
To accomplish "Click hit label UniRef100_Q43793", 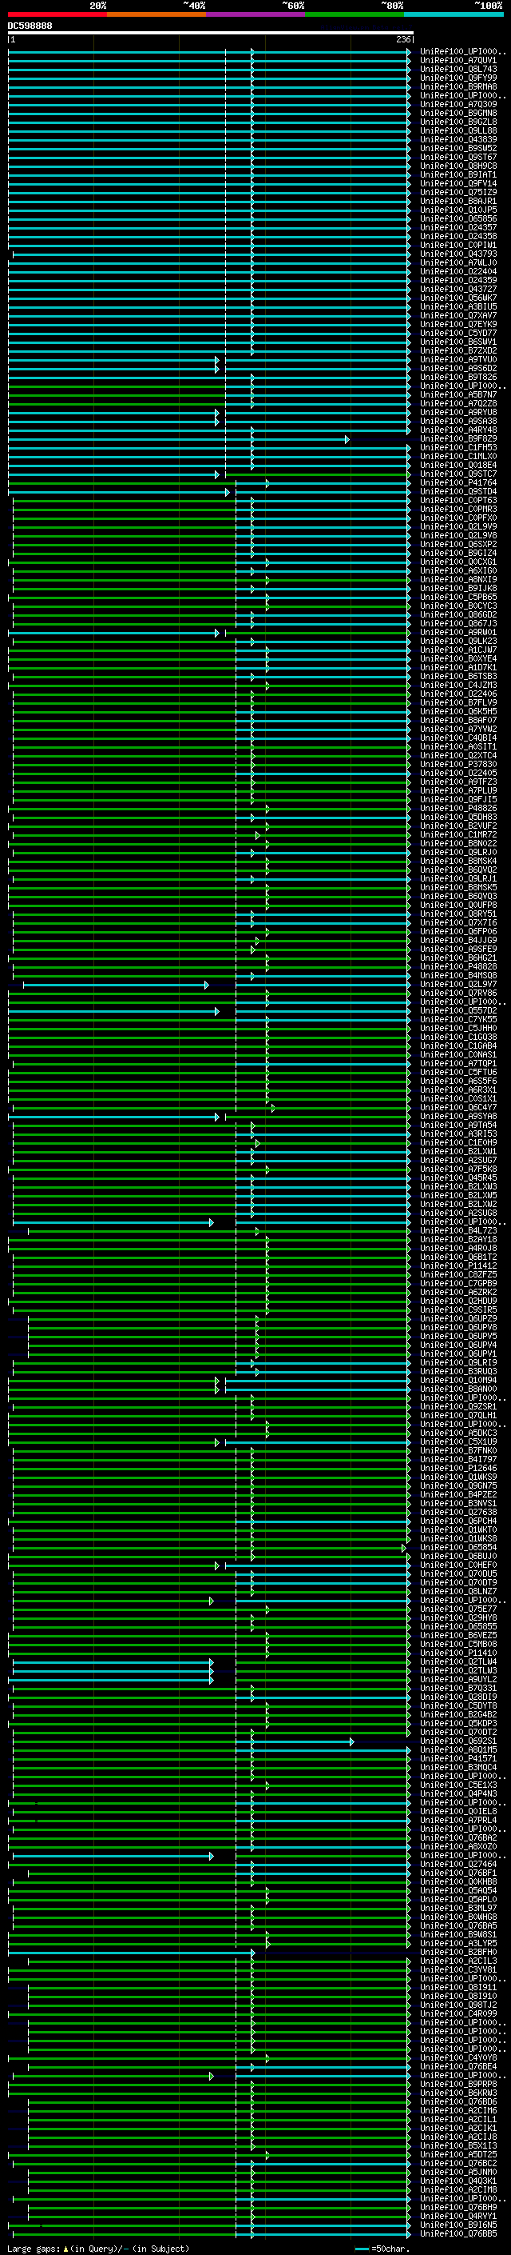I will tap(458, 254).
